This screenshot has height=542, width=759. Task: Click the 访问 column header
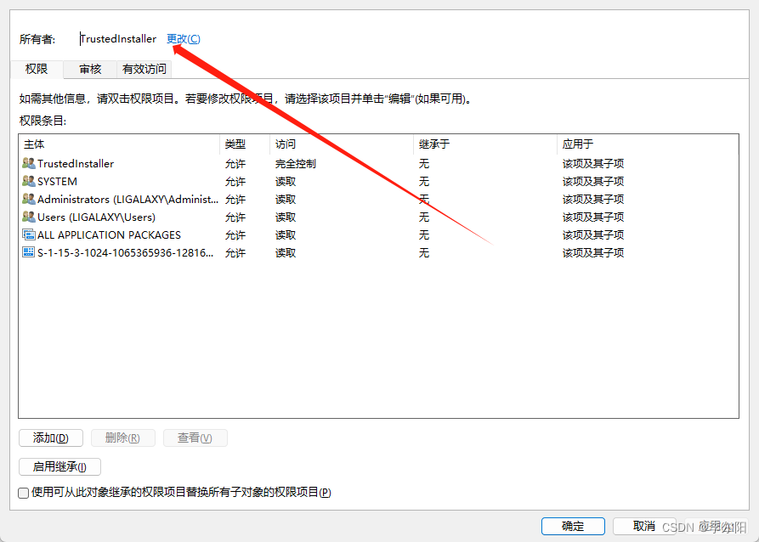click(x=342, y=144)
